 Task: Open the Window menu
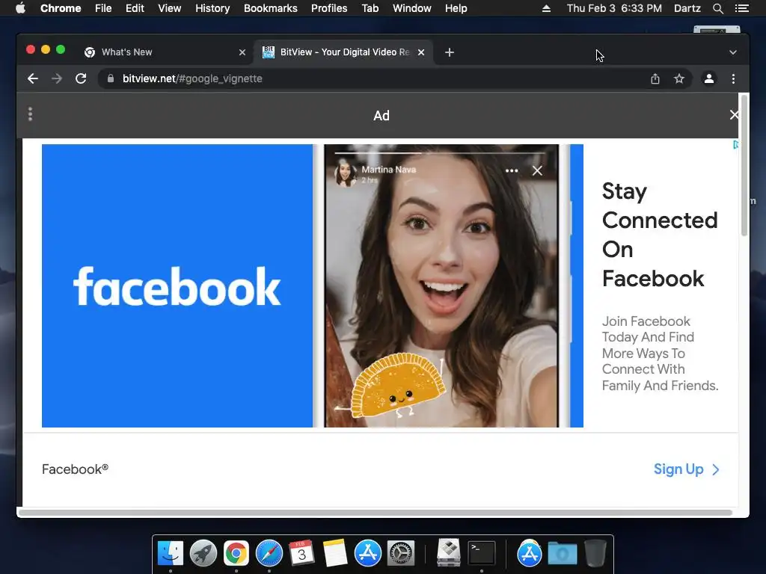point(412,8)
